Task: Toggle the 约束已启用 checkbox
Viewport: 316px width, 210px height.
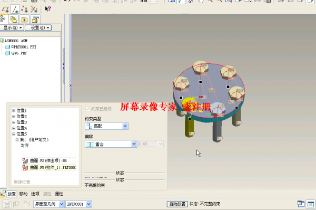Action: [87, 109]
